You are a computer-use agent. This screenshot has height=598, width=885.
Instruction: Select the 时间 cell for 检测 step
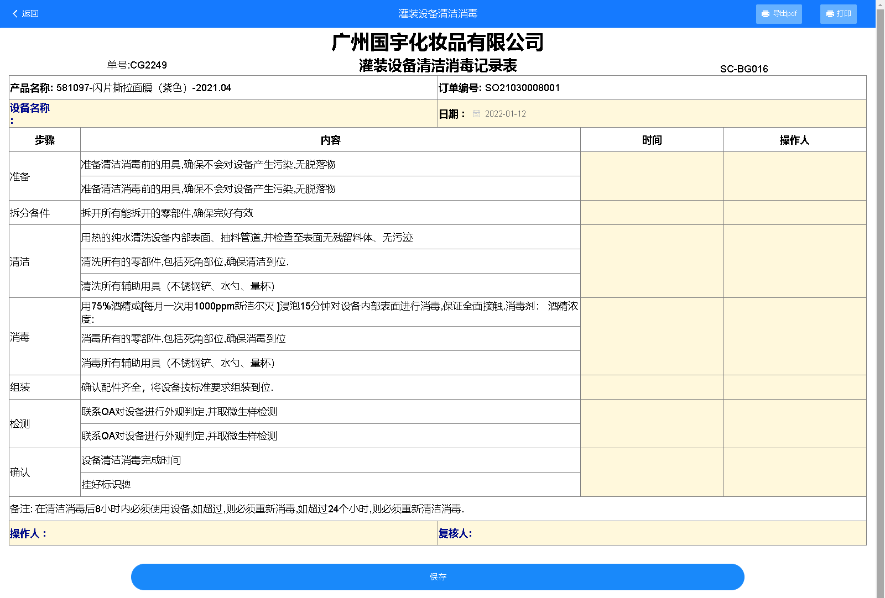pyautogui.click(x=652, y=424)
